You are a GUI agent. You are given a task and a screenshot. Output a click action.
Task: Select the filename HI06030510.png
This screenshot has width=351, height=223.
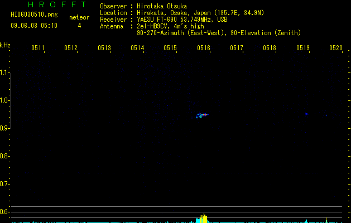tap(34, 14)
